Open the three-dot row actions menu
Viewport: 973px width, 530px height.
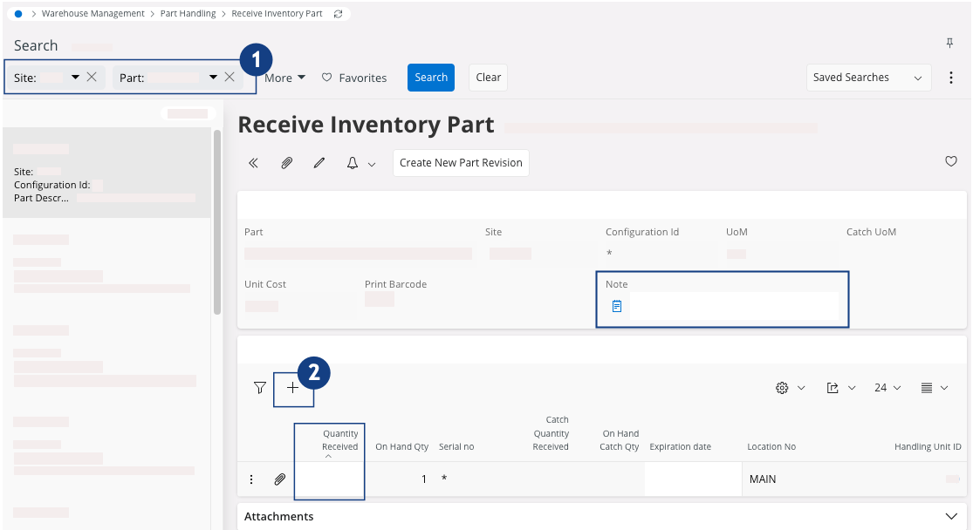pyautogui.click(x=251, y=479)
